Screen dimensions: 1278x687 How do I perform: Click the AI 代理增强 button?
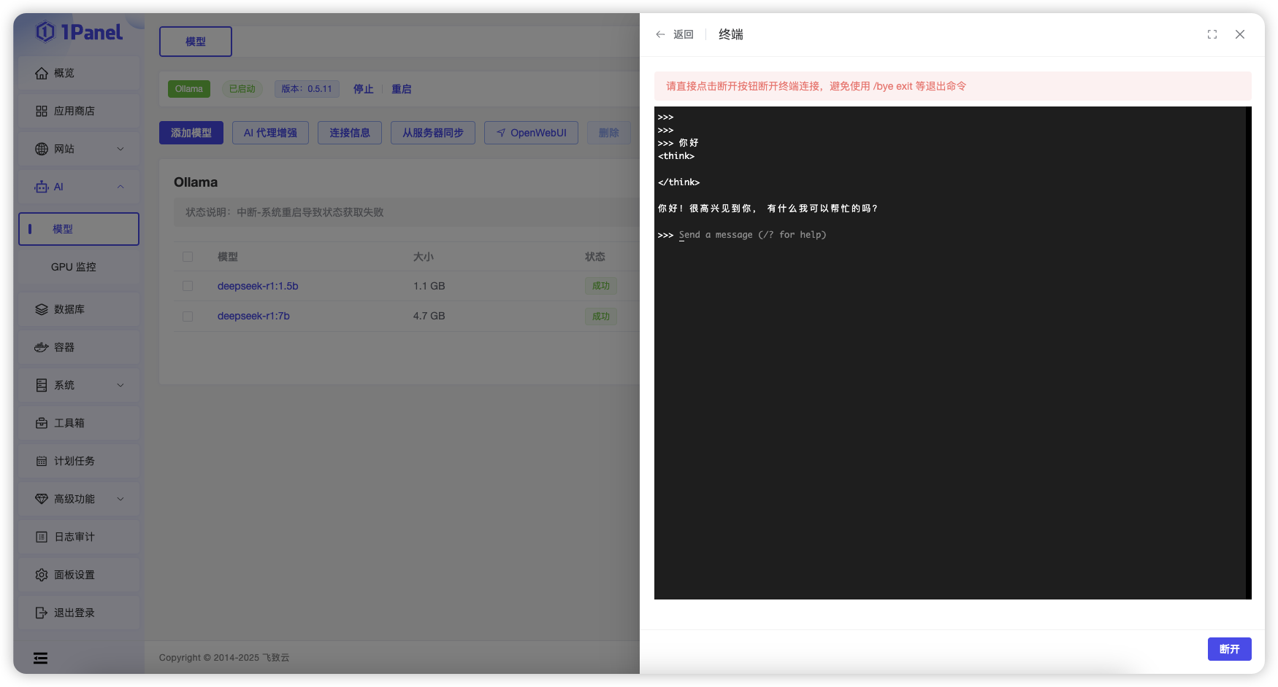point(270,133)
